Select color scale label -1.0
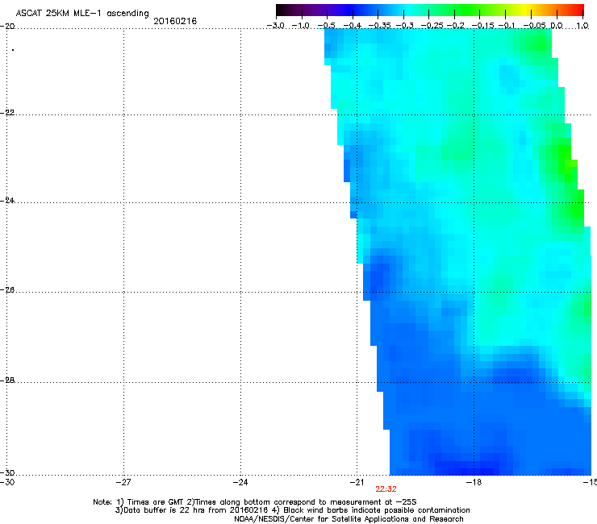The image size is (597, 524). [x=301, y=26]
